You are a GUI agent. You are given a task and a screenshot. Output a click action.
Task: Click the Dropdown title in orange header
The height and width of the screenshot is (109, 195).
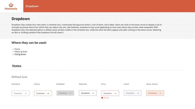click(32, 6)
